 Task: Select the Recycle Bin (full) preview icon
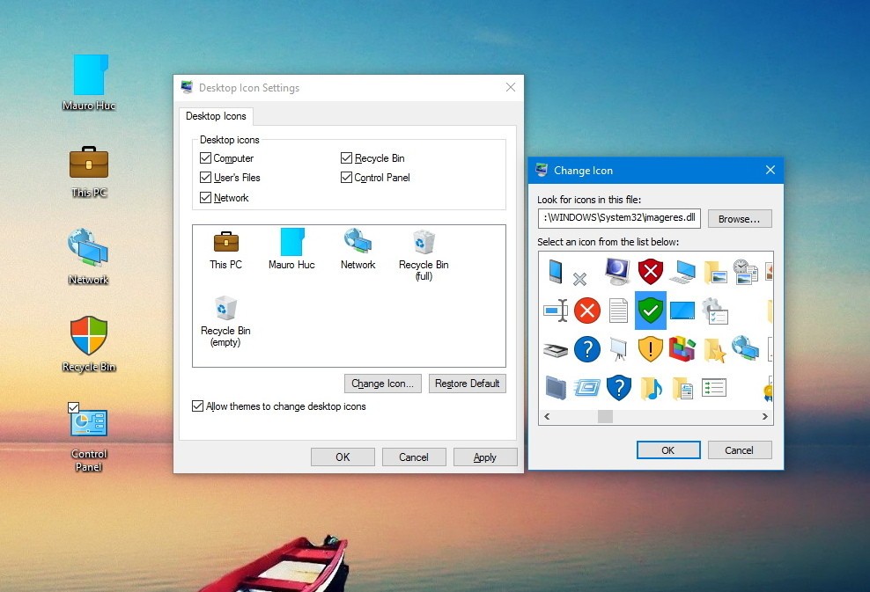click(424, 244)
